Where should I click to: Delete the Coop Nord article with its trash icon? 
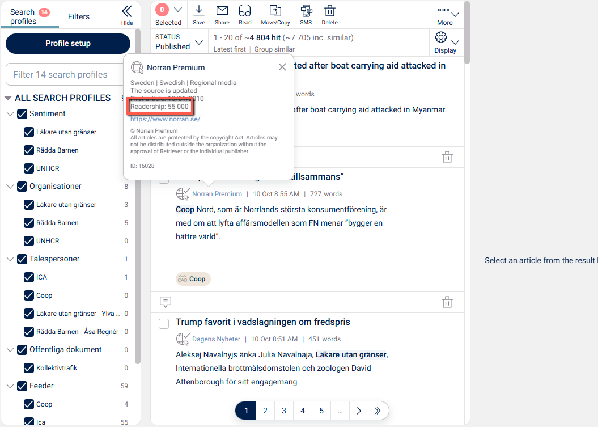point(447,302)
